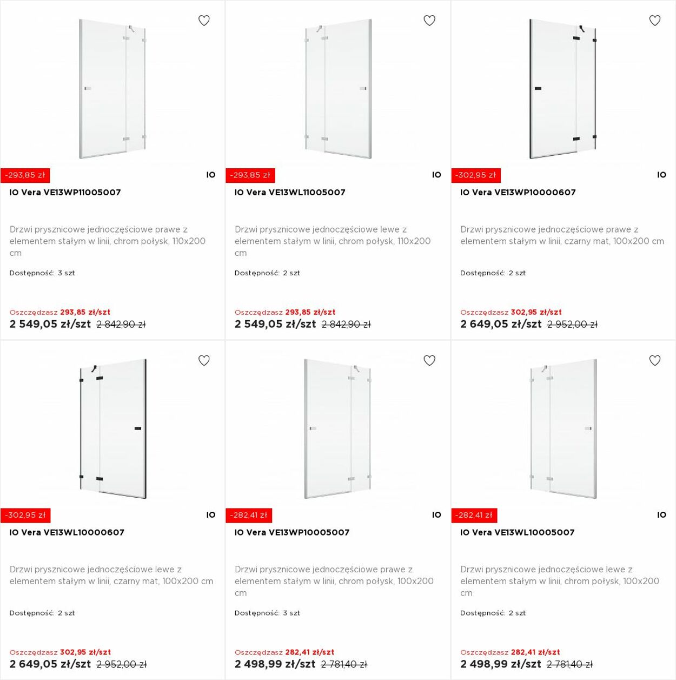Save VE13WL10000607 to wishlist heart
Viewport: 676px width, 680px height.
pyautogui.click(x=204, y=360)
